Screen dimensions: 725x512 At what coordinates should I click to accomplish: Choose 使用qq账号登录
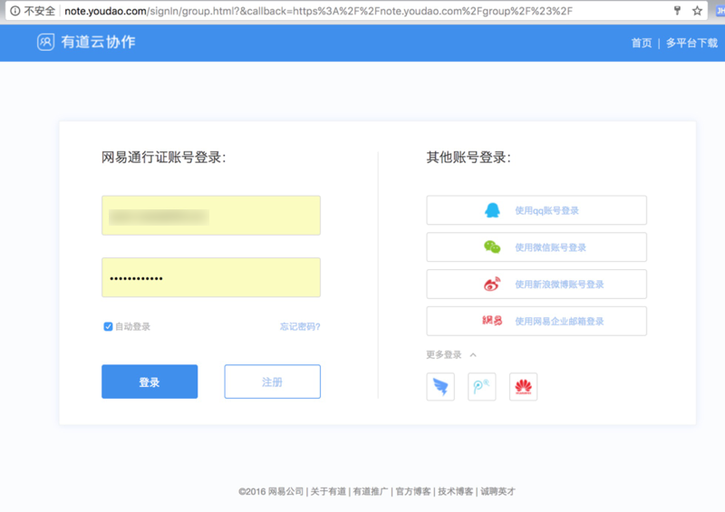tap(536, 210)
